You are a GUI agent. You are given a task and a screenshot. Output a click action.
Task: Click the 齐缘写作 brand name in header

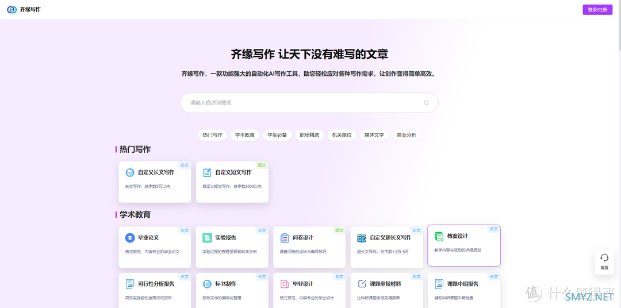tap(30, 10)
